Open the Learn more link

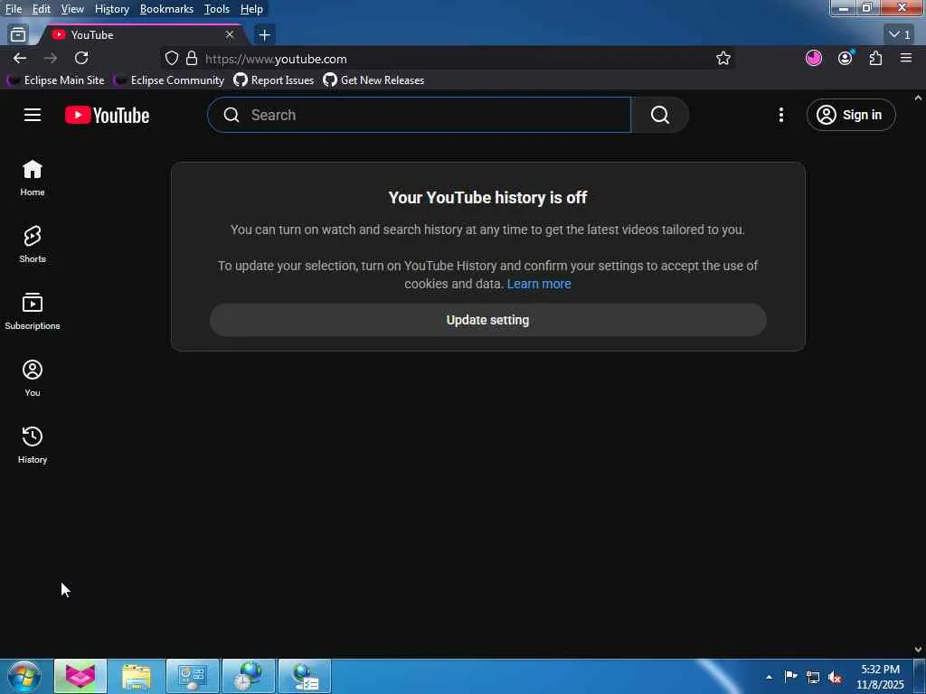(x=539, y=284)
